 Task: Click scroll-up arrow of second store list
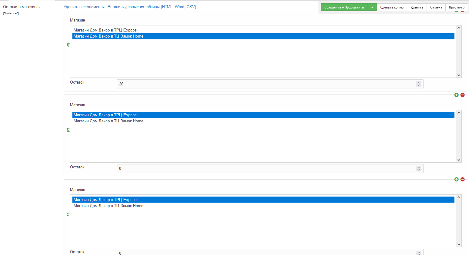tap(459, 113)
